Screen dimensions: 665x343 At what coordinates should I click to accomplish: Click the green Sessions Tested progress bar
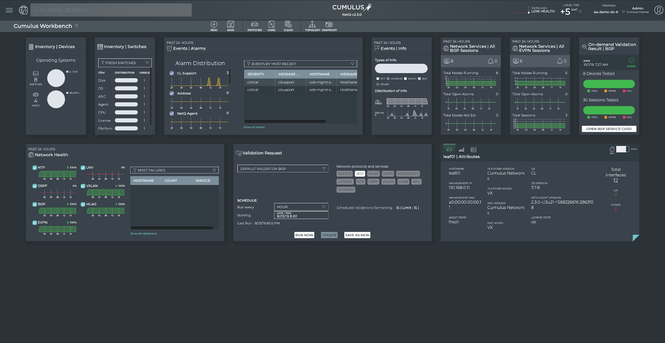pos(608,110)
